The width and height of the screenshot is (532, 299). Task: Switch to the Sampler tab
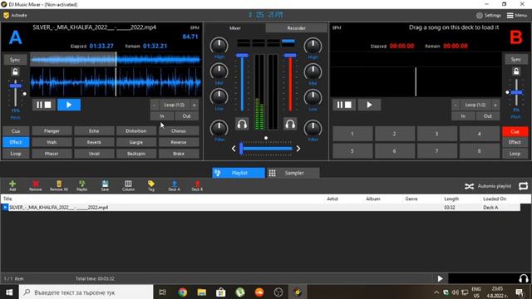293,173
